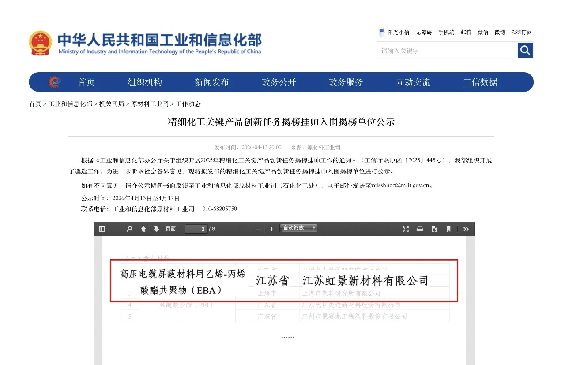This screenshot has width=565, height=365.
Task: Click the site search magnifier button
Action: point(525,50)
